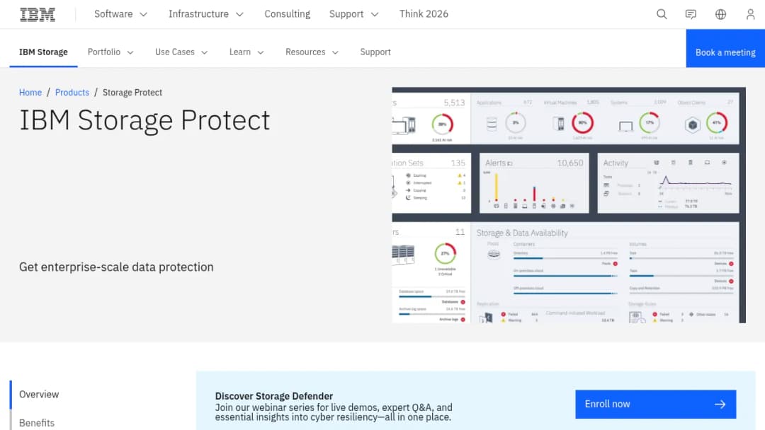Open the chat/contact icon in header
Viewport: 765px width, 430px height.
(x=691, y=14)
